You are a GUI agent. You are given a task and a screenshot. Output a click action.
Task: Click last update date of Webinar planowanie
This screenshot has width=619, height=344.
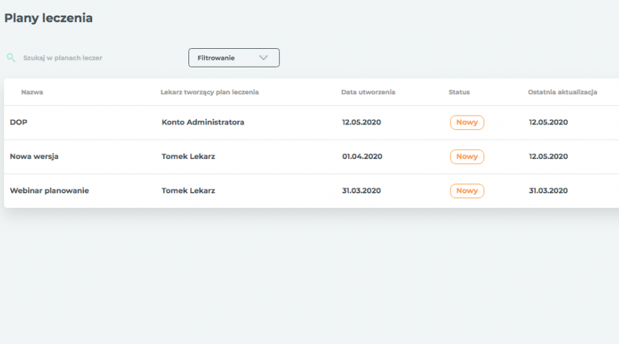[548, 191]
